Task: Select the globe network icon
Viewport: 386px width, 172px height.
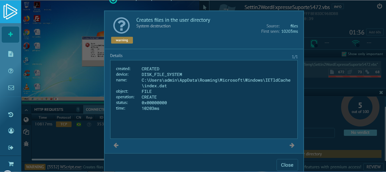Action: coord(26,120)
